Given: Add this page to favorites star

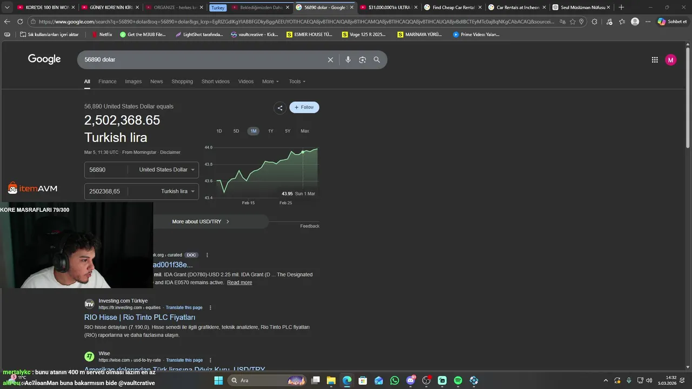Looking at the screenshot, I should pyautogui.click(x=573, y=22).
